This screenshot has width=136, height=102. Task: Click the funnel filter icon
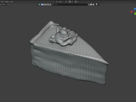97,5
